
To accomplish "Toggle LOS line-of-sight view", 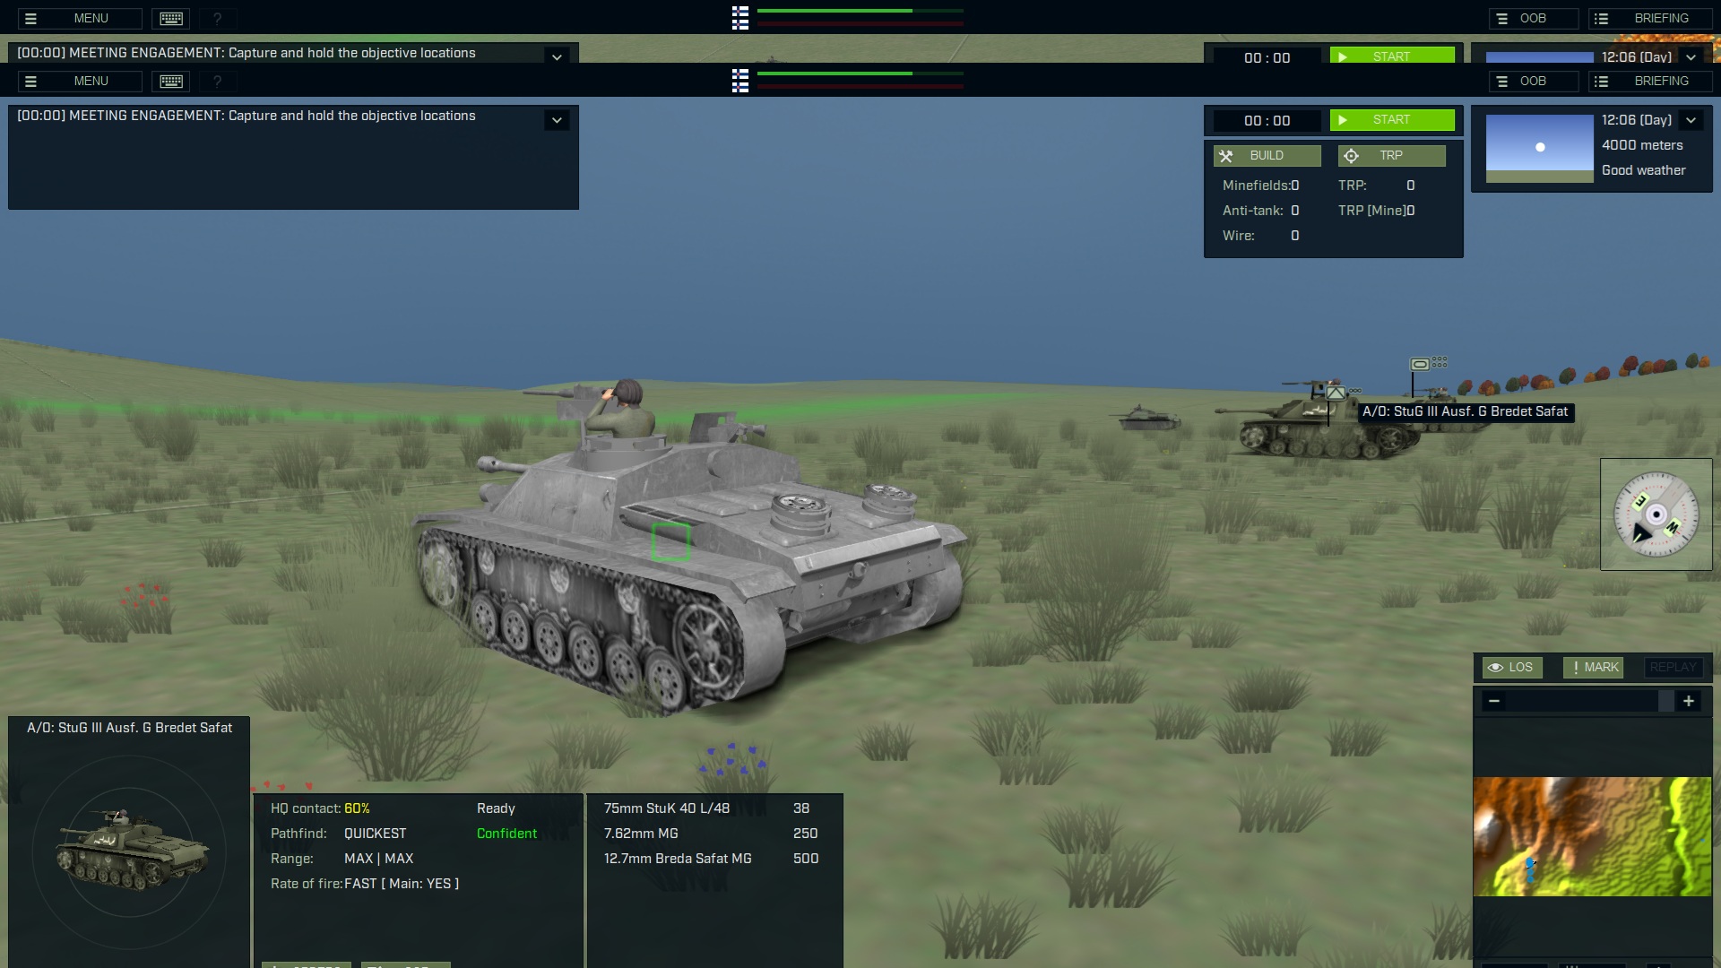I will 1513,668.
